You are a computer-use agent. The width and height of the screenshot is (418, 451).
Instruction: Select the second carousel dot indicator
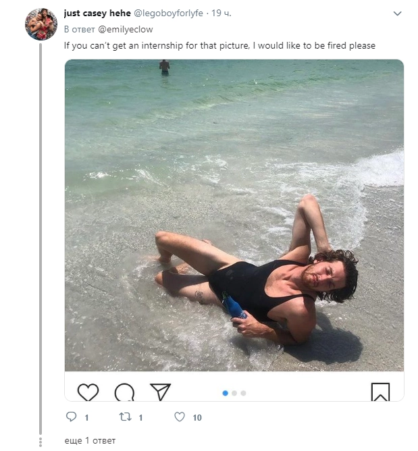click(x=234, y=393)
